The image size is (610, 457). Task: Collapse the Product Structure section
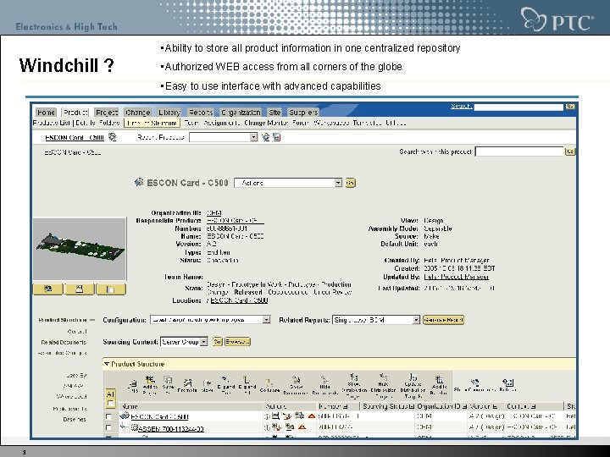click(x=107, y=364)
